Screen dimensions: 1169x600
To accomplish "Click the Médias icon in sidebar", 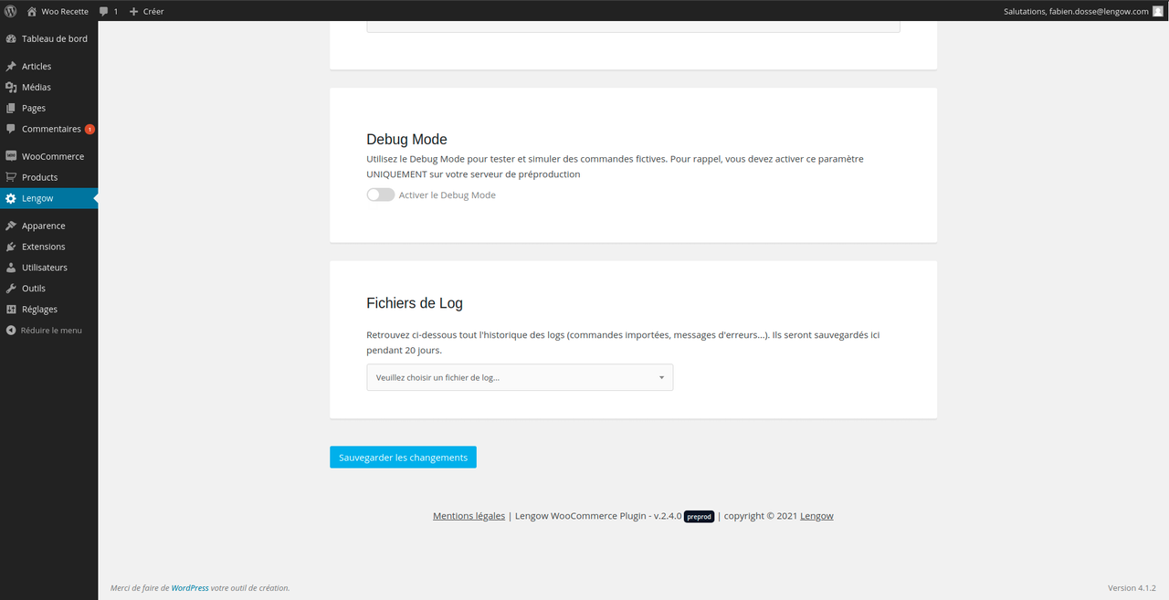I will [x=11, y=88].
